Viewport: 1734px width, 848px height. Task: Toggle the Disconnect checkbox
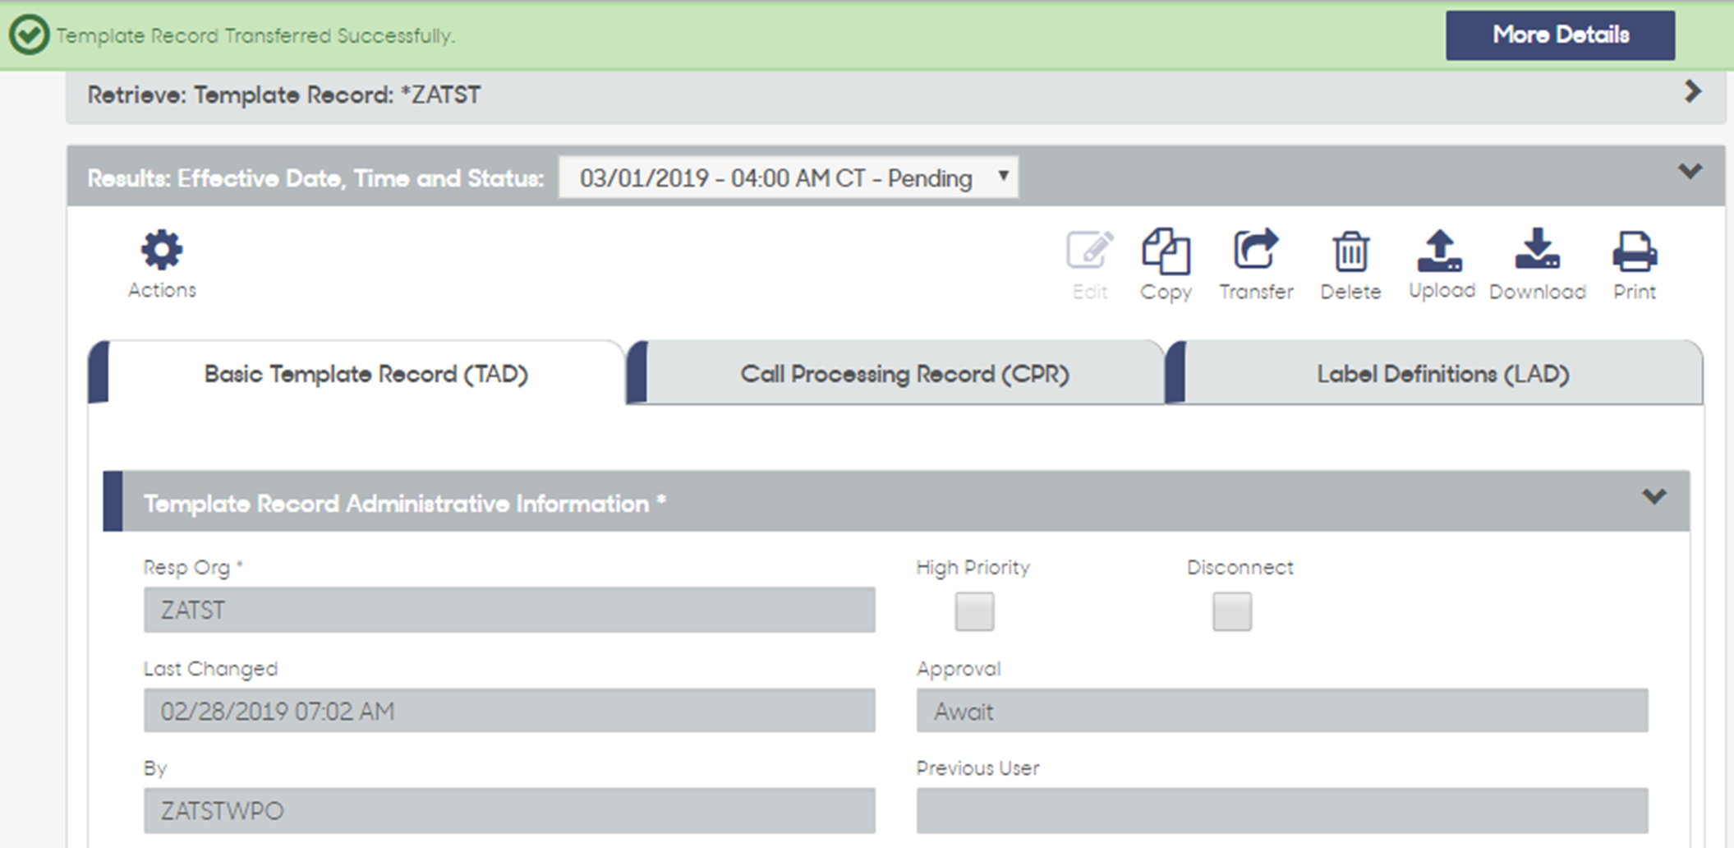click(x=1232, y=611)
